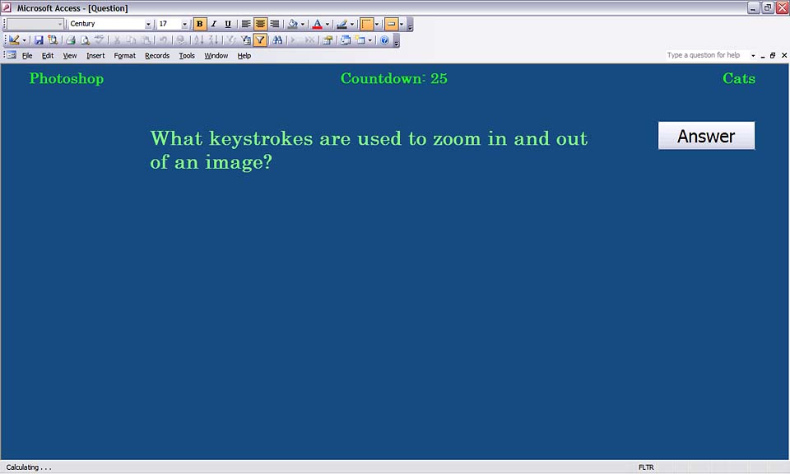The height and width of the screenshot is (474, 790).
Task: Open the View menu
Action: [70, 55]
